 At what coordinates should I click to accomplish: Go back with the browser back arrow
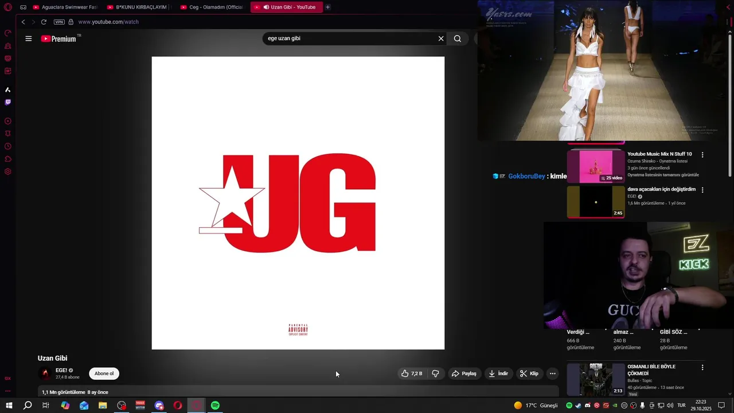click(x=24, y=22)
